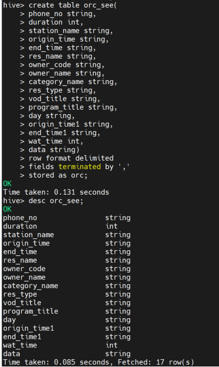Image resolution: width=219 pixels, height=367 pixels.
Task: Click 'Fetched: 17 row(s)' text
Action: [x=156, y=362]
